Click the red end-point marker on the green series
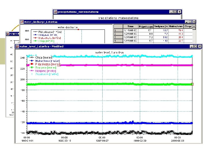The width and height of the screenshot is (208, 156). pos(192,84)
